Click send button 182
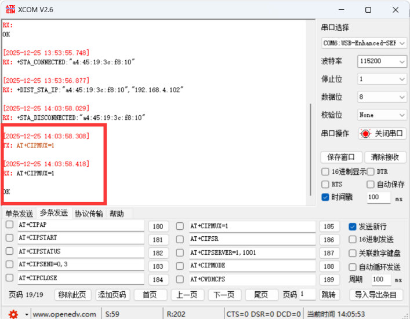410x319 pixels. [x=158, y=253]
